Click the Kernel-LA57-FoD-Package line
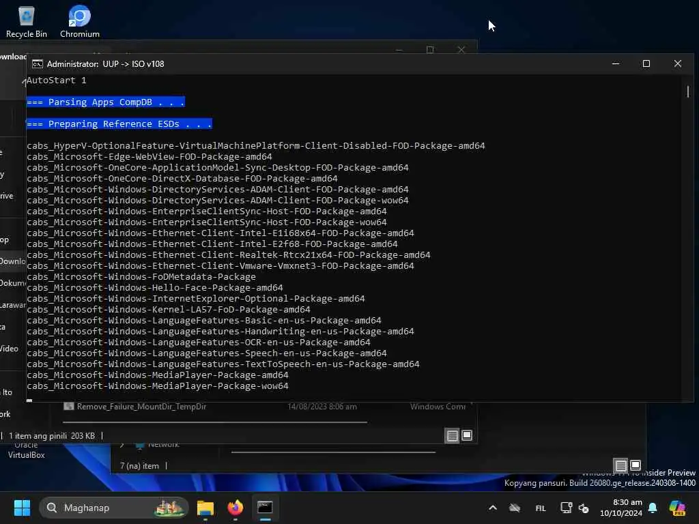This screenshot has width=699, height=524. click(x=169, y=310)
